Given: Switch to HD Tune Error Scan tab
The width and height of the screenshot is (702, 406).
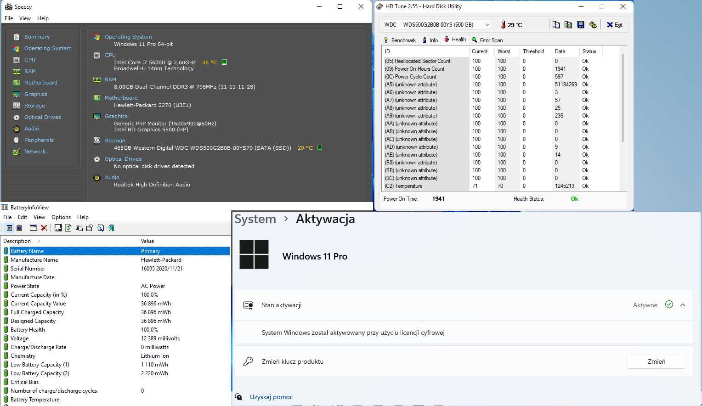Looking at the screenshot, I should tap(487, 40).
